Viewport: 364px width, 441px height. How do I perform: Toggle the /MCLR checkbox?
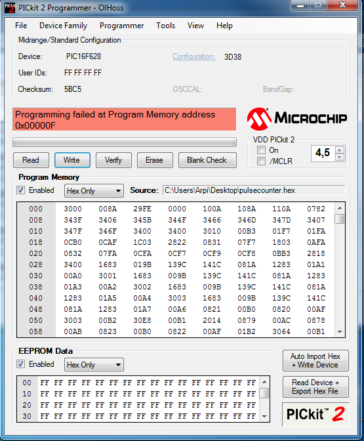[x=262, y=161]
